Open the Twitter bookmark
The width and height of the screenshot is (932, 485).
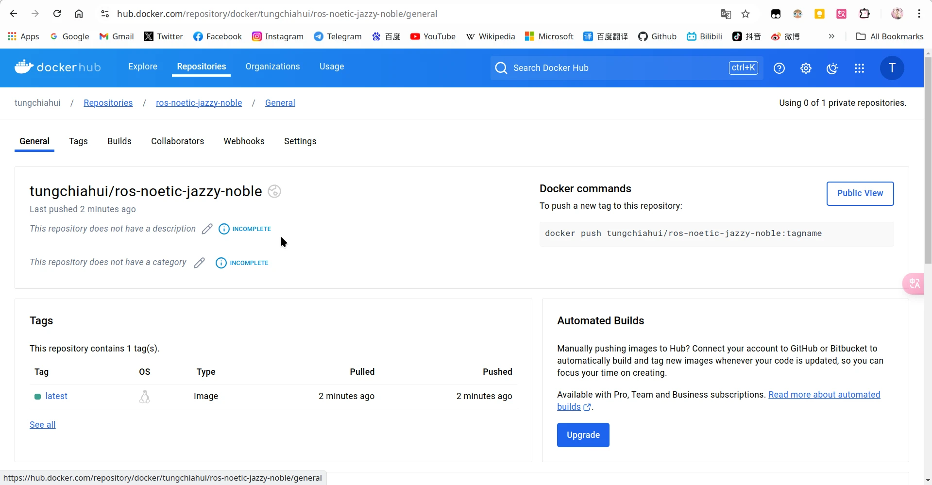coord(163,36)
